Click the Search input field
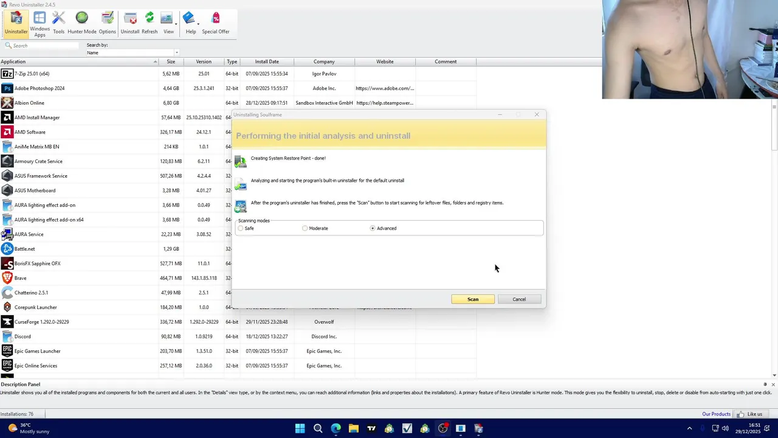Viewport: 778px width, 438px height. click(43, 46)
